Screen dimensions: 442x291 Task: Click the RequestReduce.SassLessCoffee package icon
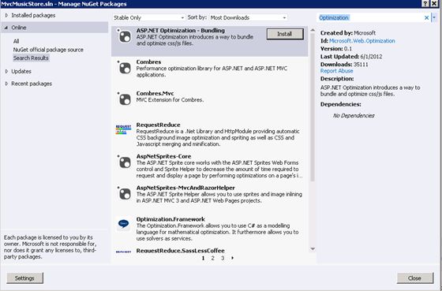[123, 252]
